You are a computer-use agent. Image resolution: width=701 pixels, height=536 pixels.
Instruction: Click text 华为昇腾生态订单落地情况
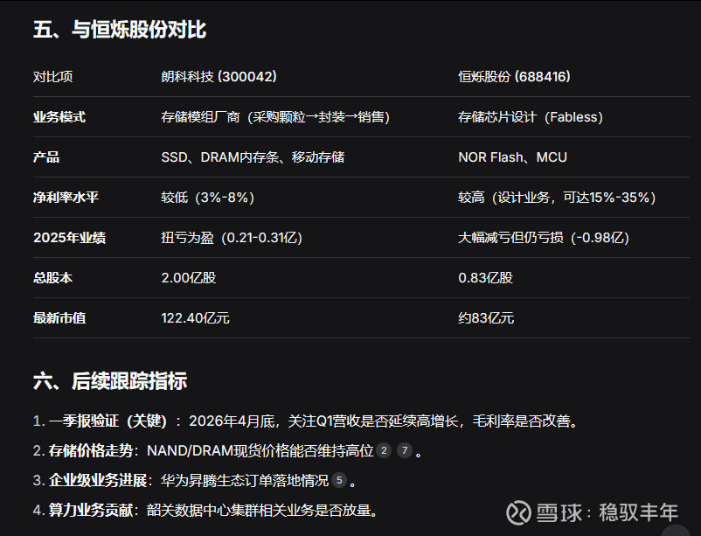(245, 481)
